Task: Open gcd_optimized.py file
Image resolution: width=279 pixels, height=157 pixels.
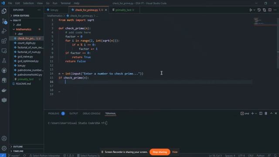Action: coord(26,61)
